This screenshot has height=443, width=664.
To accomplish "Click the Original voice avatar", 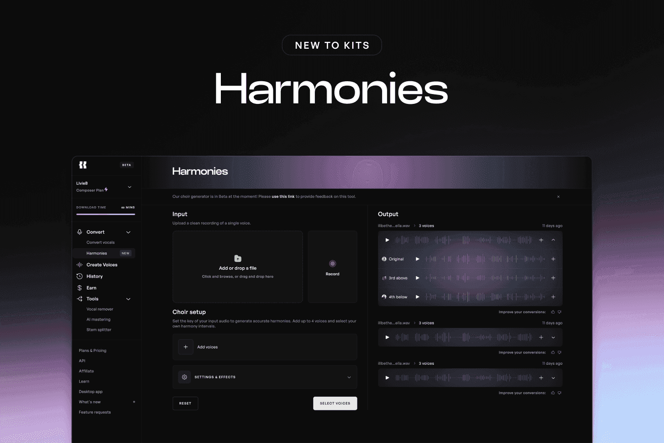I will pyautogui.click(x=384, y=259).
